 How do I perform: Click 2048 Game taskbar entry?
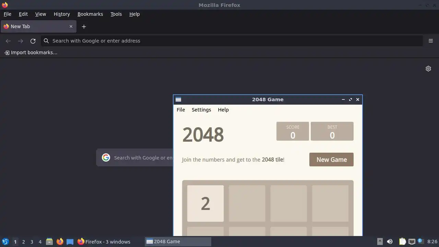[x=178, y=242]
